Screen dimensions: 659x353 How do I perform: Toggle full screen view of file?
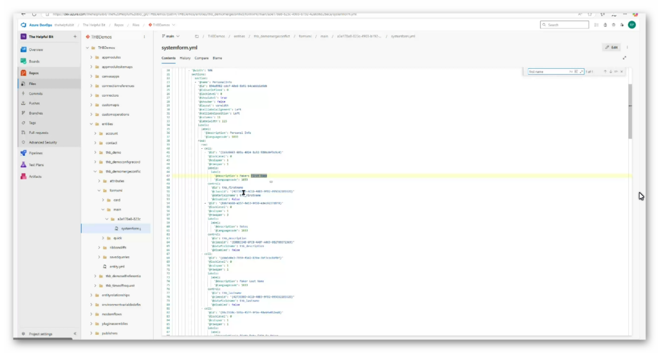point(624,58)
